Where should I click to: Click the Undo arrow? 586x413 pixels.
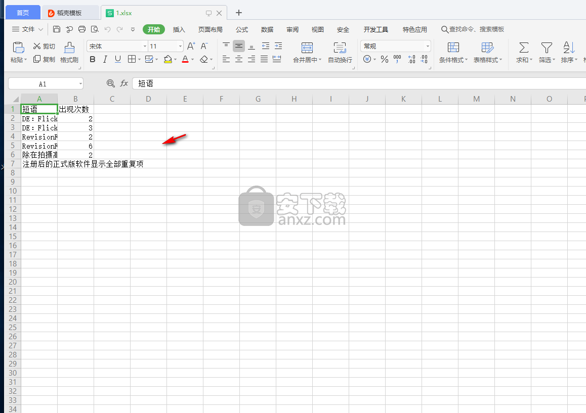click(108, 29)
